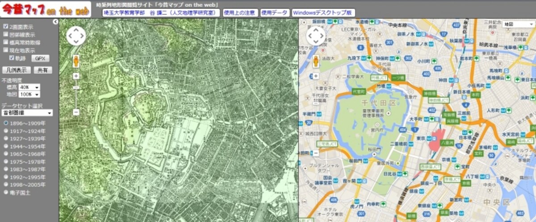Click the pink Tokyo Station building shape

coord(437,141)
